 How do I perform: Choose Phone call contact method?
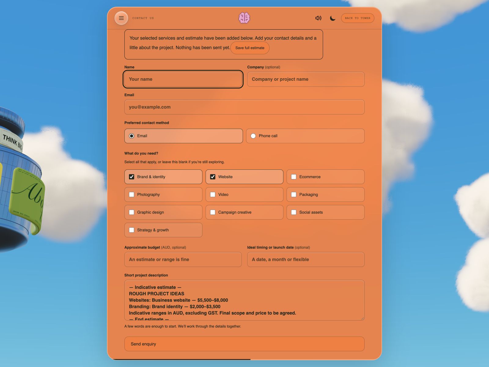pyautogui.click(x=305, y=136)
